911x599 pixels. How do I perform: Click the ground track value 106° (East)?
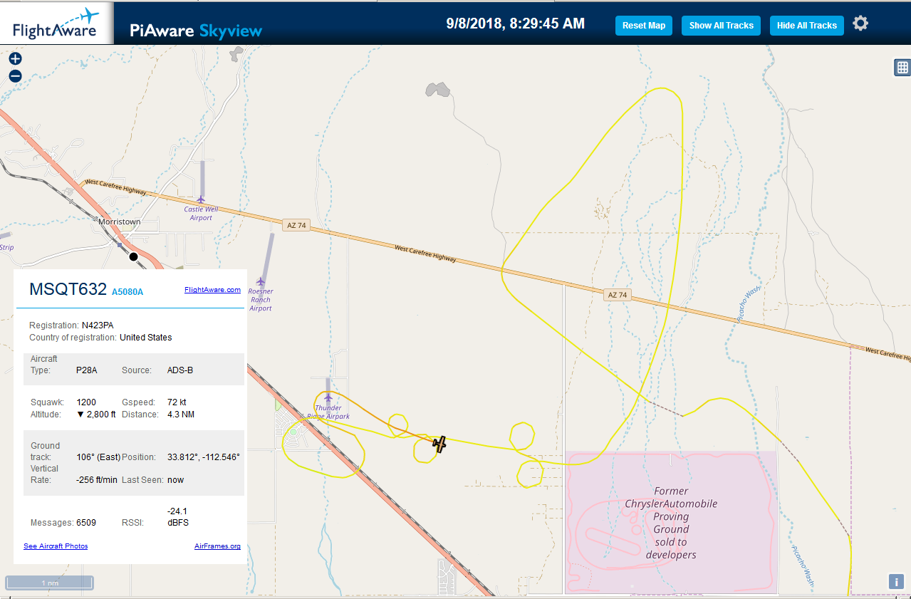click(98, 457)
